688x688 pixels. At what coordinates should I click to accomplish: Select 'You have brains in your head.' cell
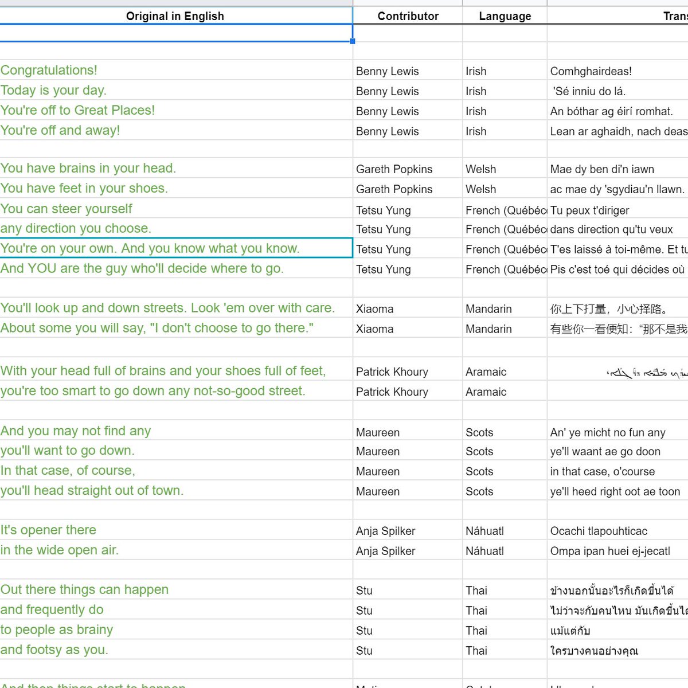(x=175, y=168)
